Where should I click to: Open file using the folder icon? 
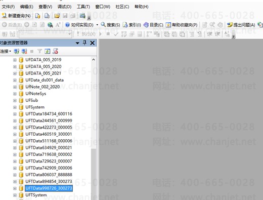tap(57, 16)
